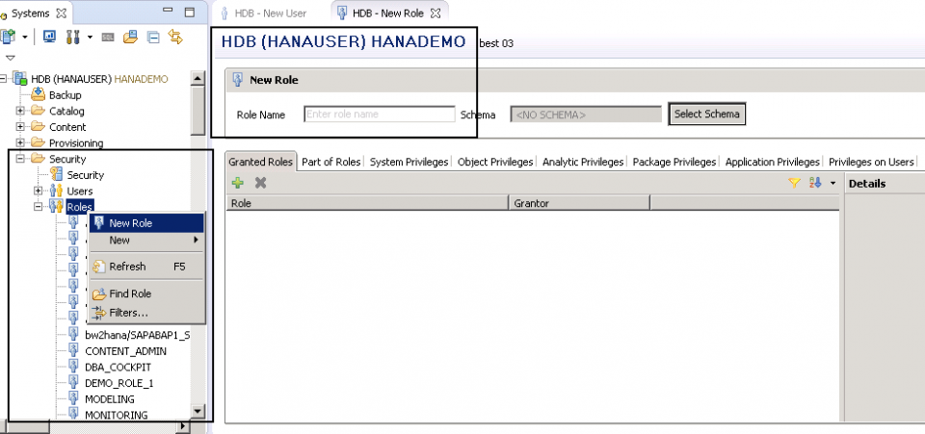Screen dimensions: 925x434
Task: Choose Refresh in the context menu
Action: tap(145, 267)
